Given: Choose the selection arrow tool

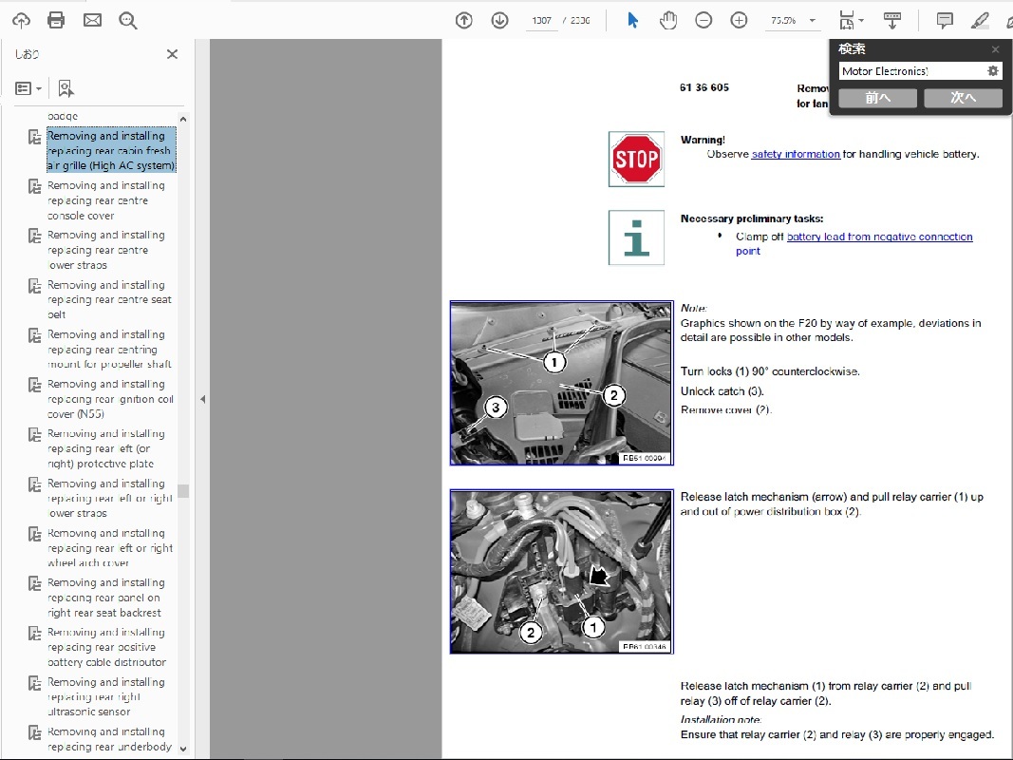Looking at the screenshot, I should pyautogui.click(x=632, y=21).
